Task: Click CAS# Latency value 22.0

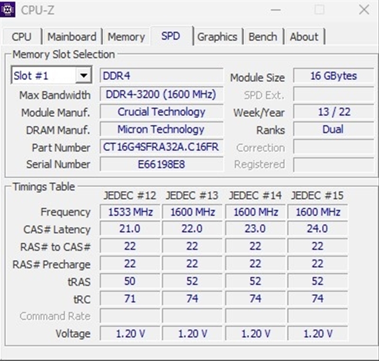Action: [x=192, y=228]
